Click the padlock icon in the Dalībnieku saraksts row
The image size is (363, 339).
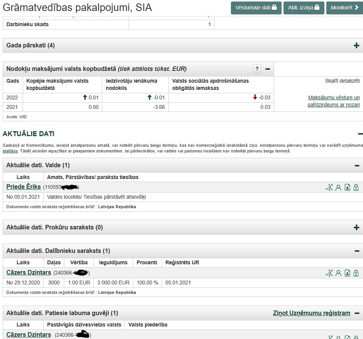pos(356,273)
